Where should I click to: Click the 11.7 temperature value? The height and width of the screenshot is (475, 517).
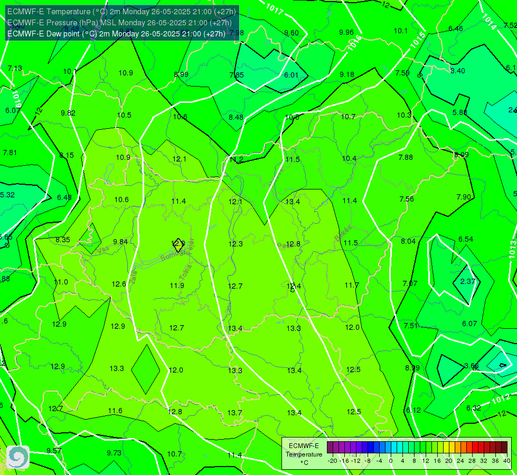click(x=352, y=285)
